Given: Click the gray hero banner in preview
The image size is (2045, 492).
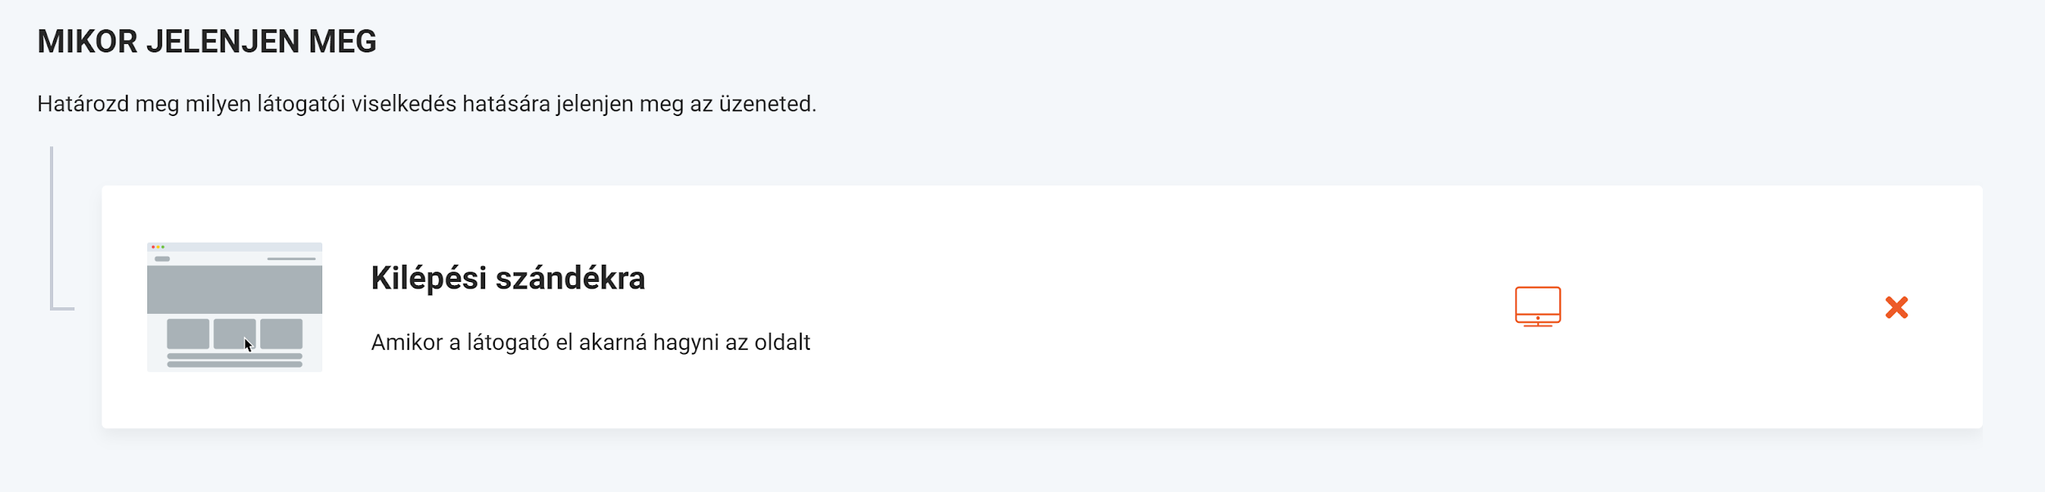Looking at the screenshot, I should 234,288.
